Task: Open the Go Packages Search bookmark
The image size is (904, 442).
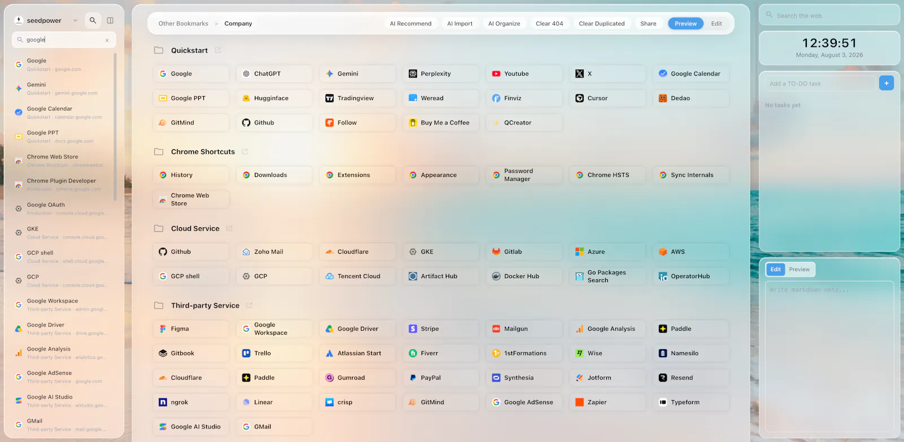Action: tap(607, 276)
